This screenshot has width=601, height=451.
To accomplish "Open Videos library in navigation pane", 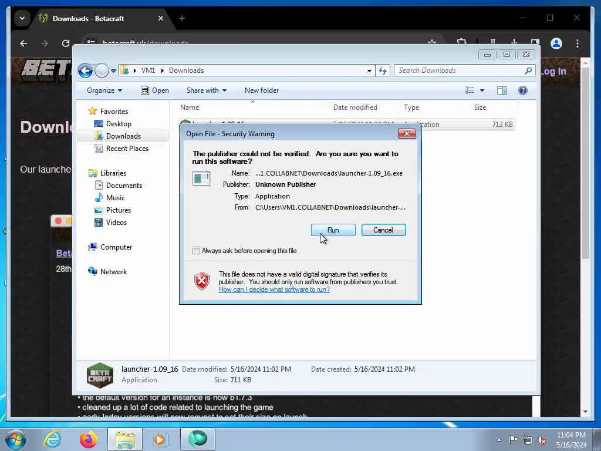I will pos(116,223).
